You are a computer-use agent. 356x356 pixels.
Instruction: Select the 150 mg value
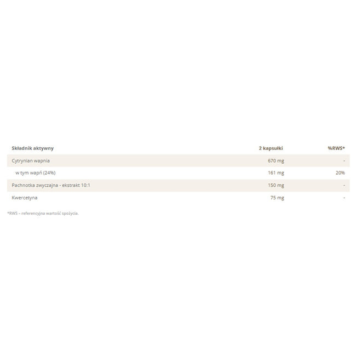pyautogui.click(x=276, y=185)
